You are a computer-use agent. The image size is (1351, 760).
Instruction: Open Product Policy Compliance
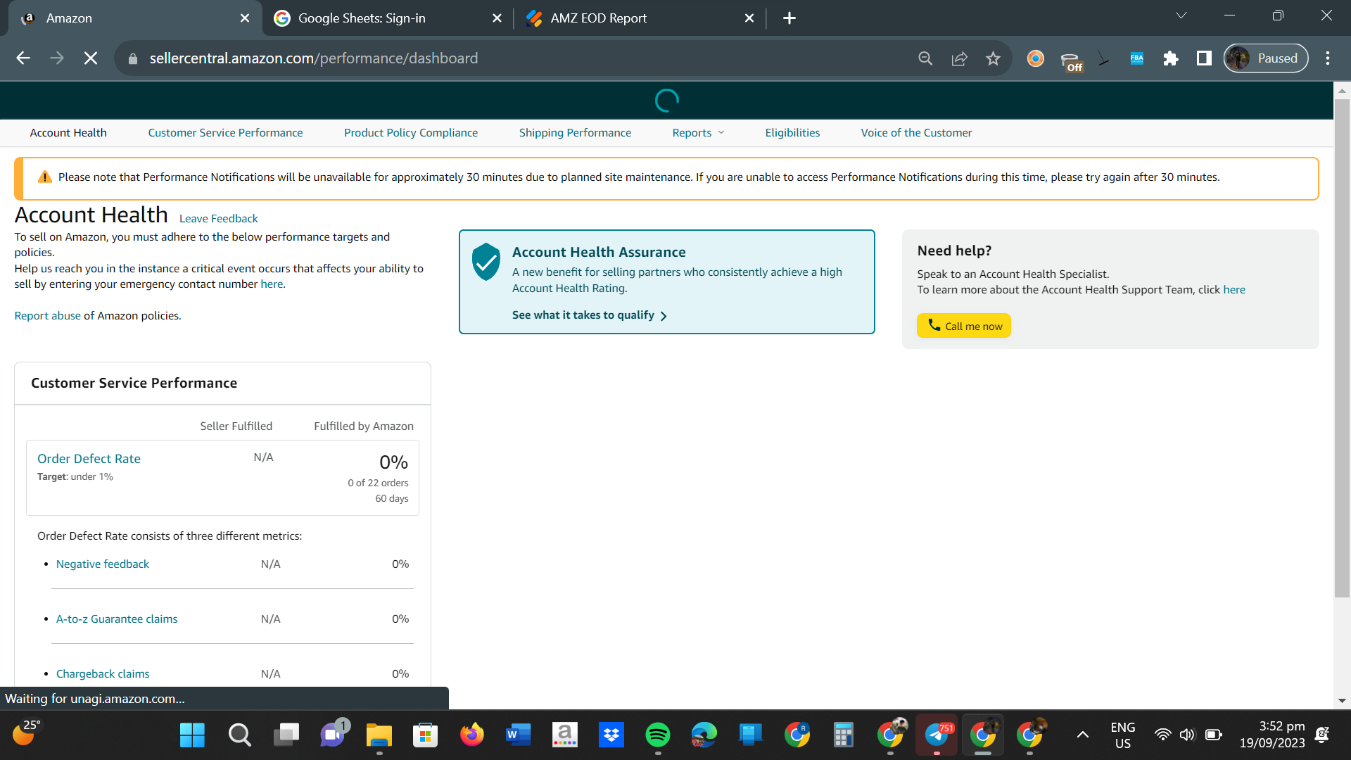tap(411, 133)
